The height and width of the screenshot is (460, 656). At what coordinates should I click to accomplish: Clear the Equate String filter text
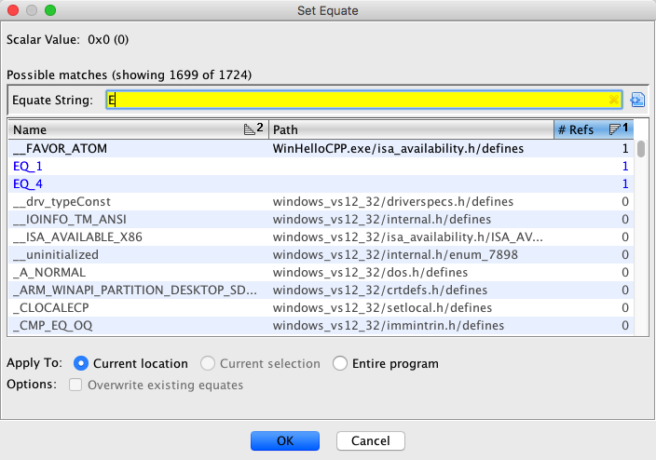point(613,101)
